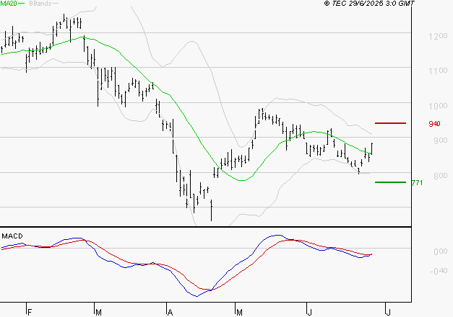Click the last J month label on axis

[x=388, y=313]
